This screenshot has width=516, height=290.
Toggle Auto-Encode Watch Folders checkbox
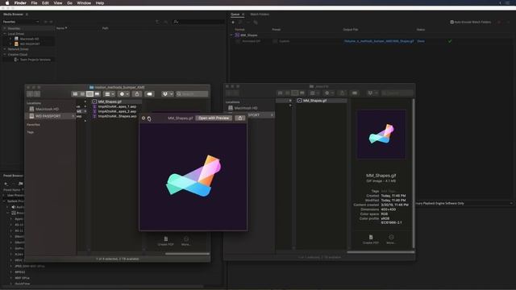(451, 22)
